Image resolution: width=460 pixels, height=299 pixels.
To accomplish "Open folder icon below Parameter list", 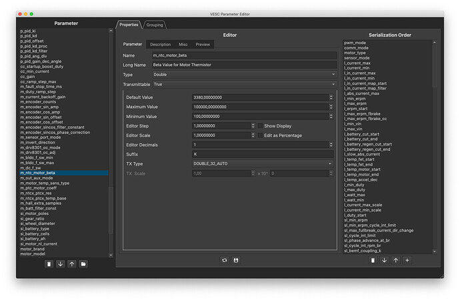I will pyautogui.click(x=83, y=264).
